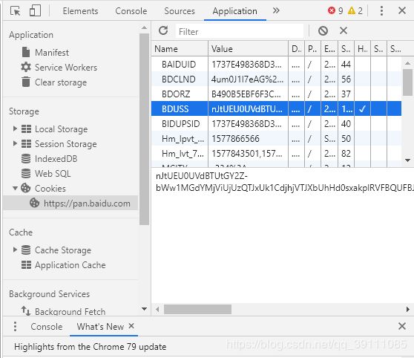Select Session Storage in the sidebar
414x358 pixels.
pyautogui.click(x=65, y=144)
